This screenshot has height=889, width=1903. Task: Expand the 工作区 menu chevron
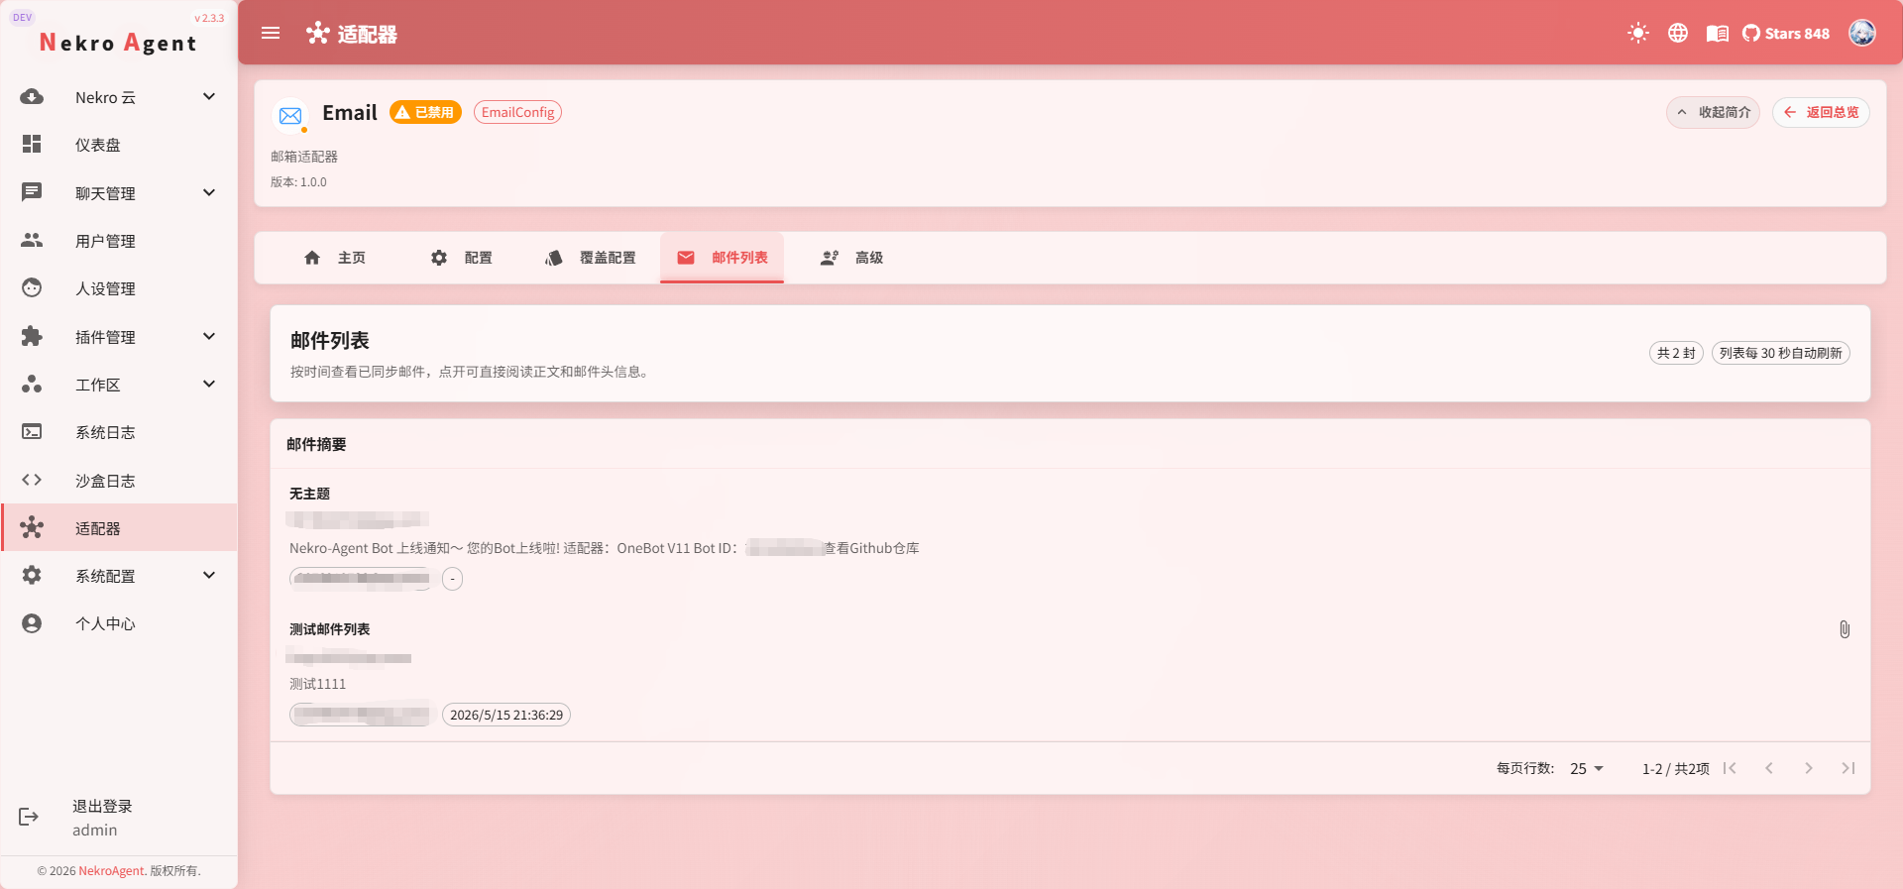(x=209, y=385)
